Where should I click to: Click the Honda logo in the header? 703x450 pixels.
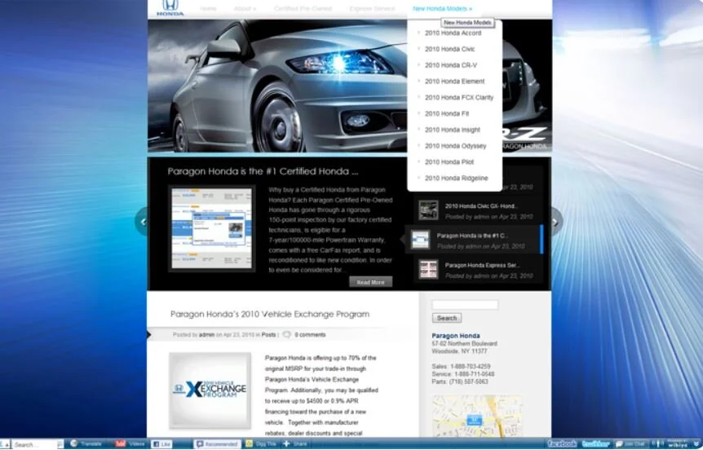click(x=170, y=8)
